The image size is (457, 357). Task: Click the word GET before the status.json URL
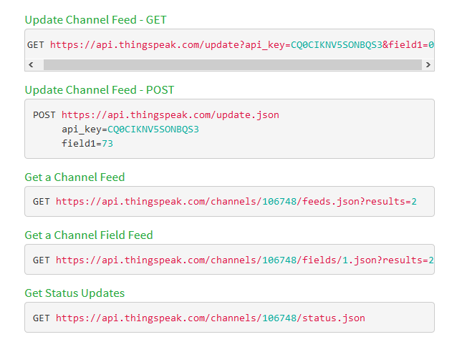[x=41, y=318]
